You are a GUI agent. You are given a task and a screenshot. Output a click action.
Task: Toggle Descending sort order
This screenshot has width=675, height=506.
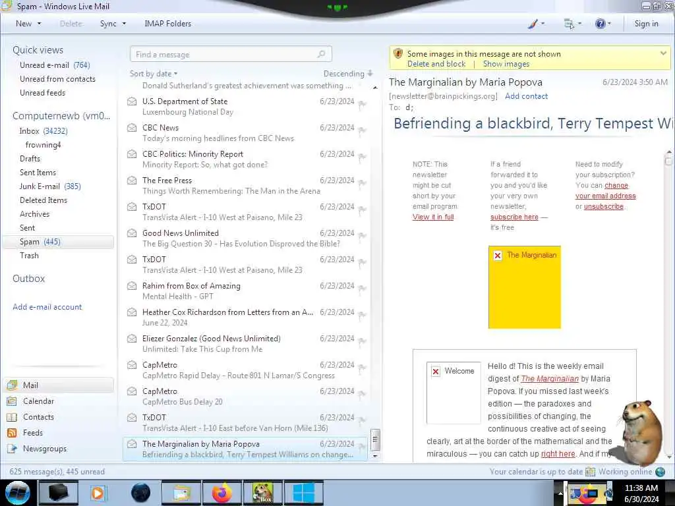348,74
